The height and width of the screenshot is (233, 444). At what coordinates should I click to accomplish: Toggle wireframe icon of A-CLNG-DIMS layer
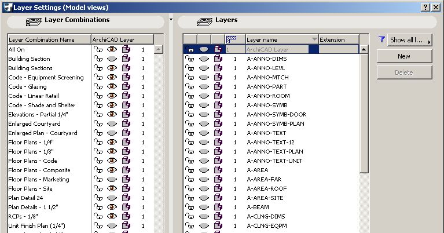pos(218,216)
